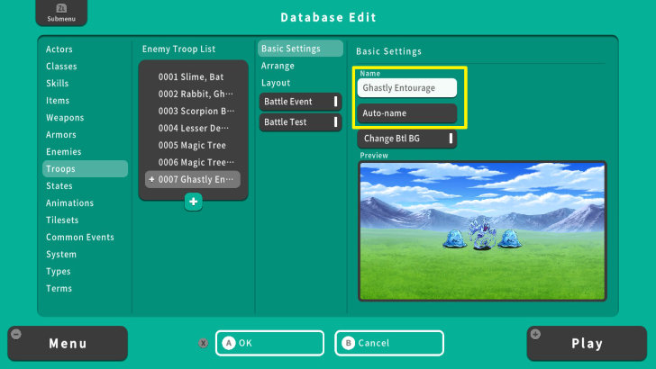This screenshot has height=369, width=656.
Task: Select troop 0001 Slime, Bat
Action: [193, 76]
